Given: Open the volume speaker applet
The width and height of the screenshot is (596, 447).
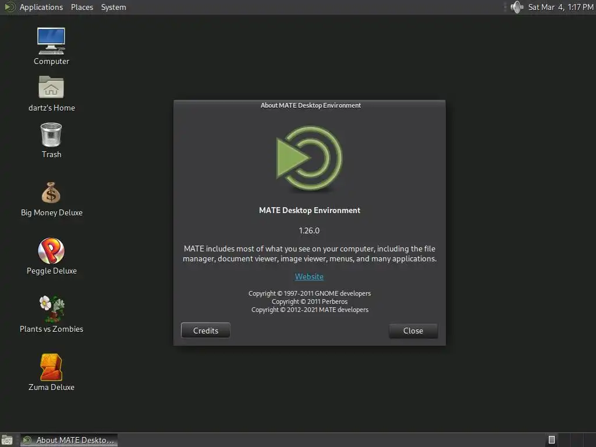Looking at the screenshot, I should 517,7.
